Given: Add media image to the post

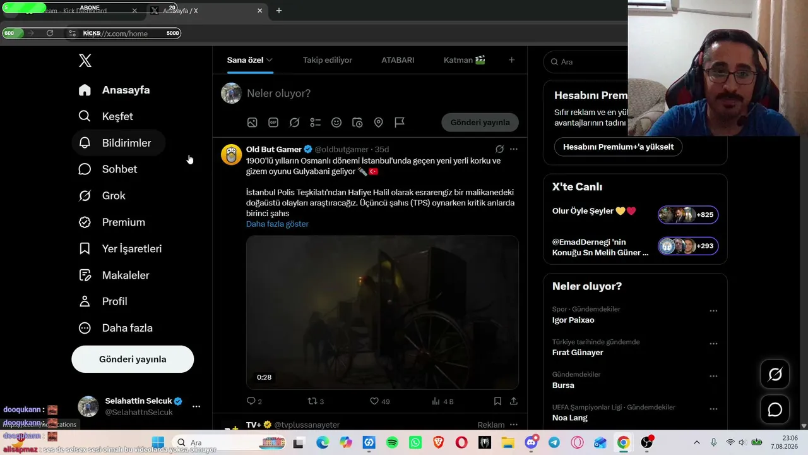Looking at the screenshot, I should coord(252,123).
